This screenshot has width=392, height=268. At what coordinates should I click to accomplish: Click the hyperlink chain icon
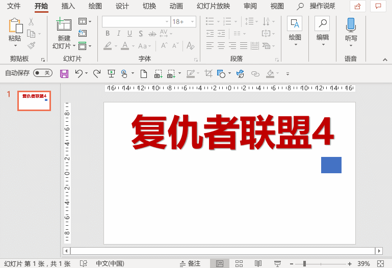click(x=255, y=74)
